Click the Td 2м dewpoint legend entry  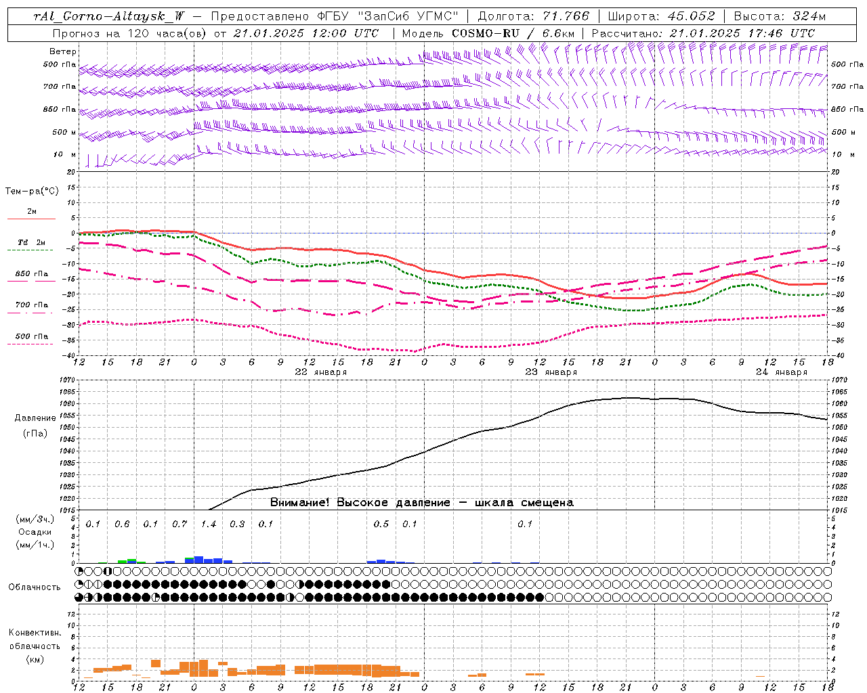point(31,243)
